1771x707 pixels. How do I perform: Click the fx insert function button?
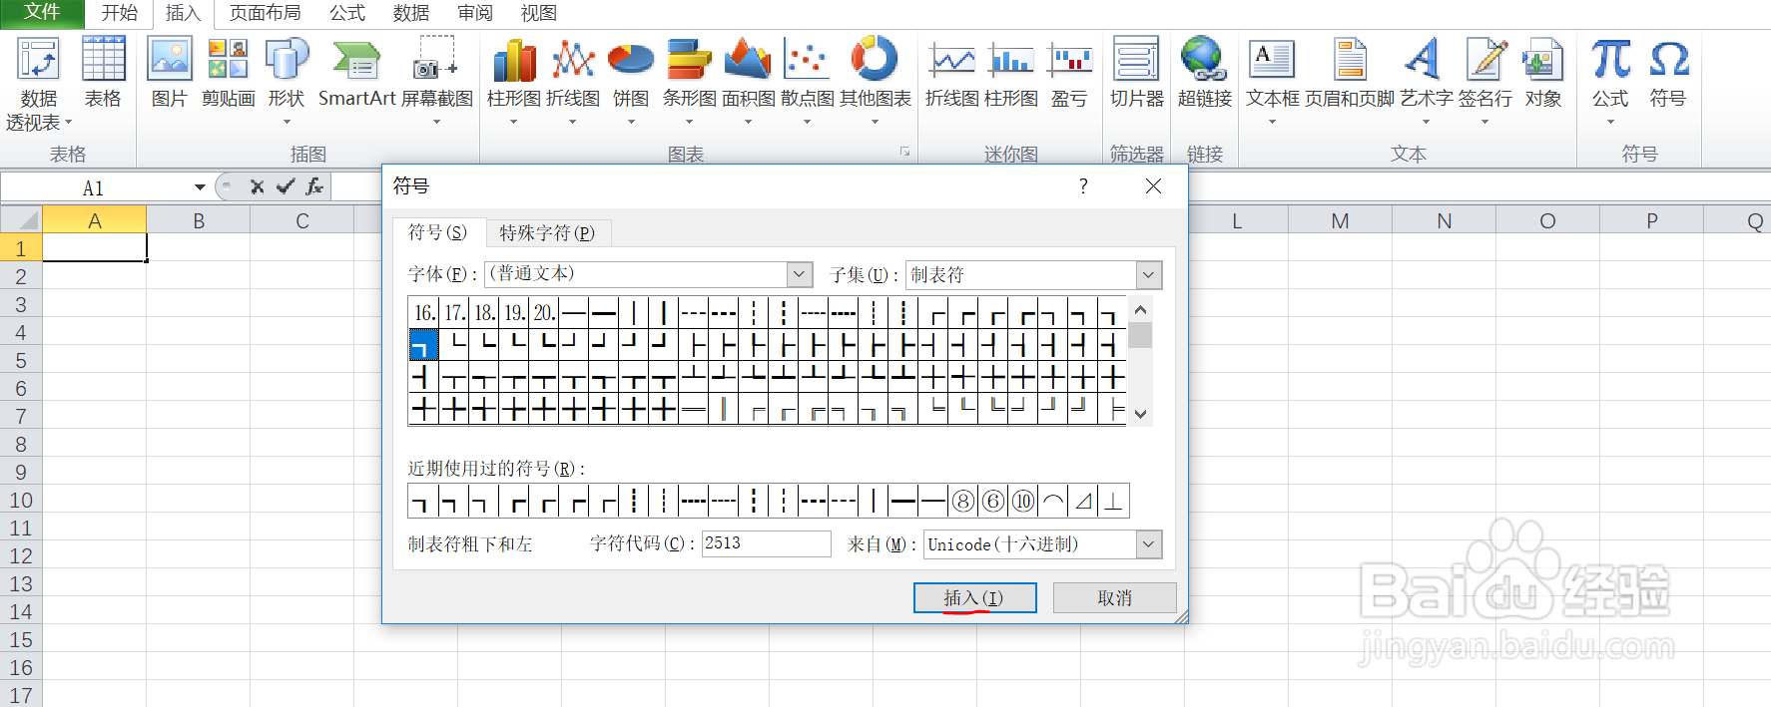(x=314, y=186)
